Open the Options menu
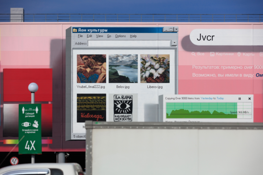Image resolution: width=263 pixels, height=175 pixels. pos(120,36)
